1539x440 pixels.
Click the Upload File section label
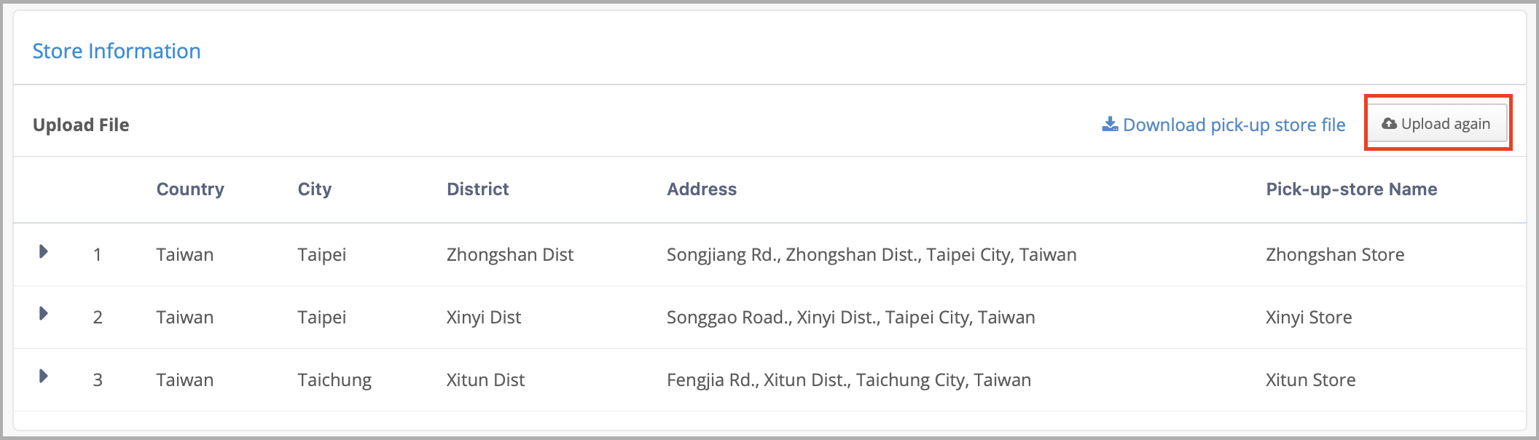point(81,125)
